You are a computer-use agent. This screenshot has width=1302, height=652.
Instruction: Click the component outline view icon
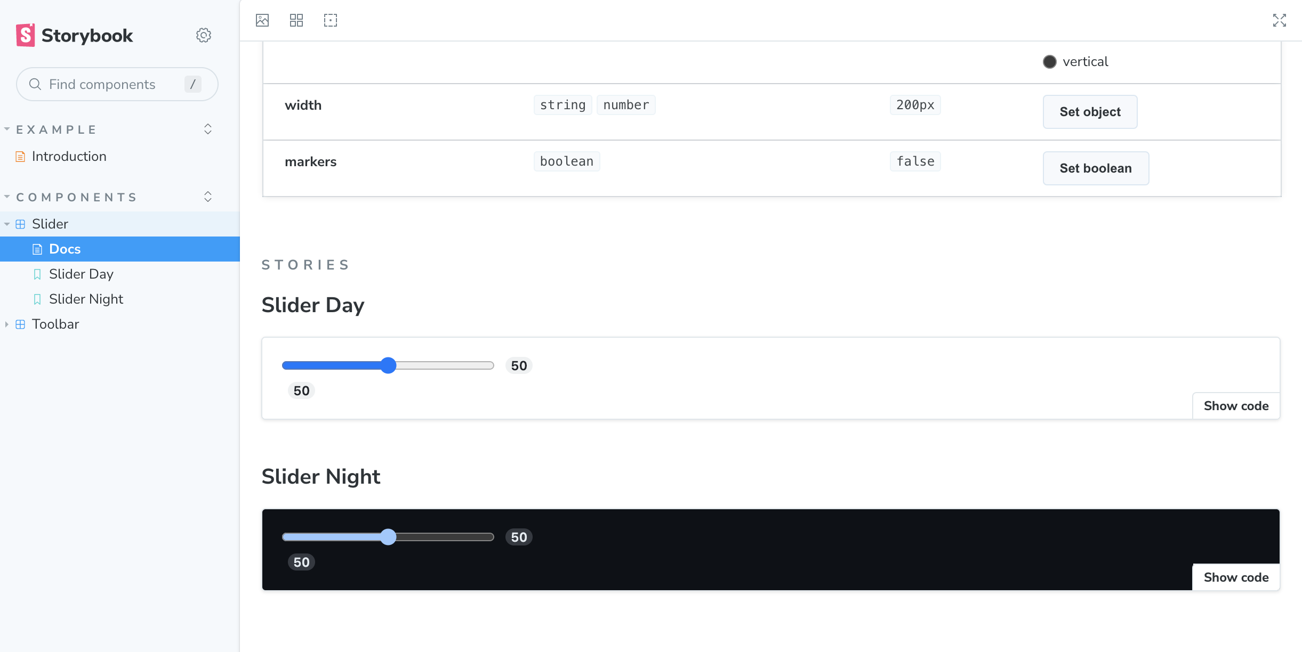[x=329, y=20]
